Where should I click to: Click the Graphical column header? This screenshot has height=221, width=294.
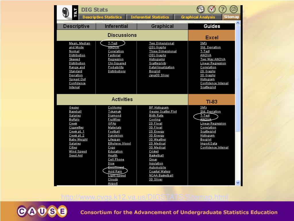coord(163,26)
